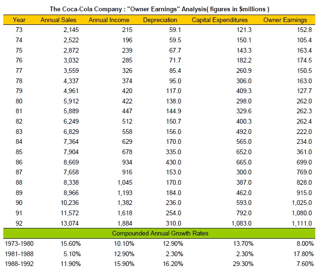Click the Owner Earnings column header
Screen dimensions: 319x274
(285, 20)
